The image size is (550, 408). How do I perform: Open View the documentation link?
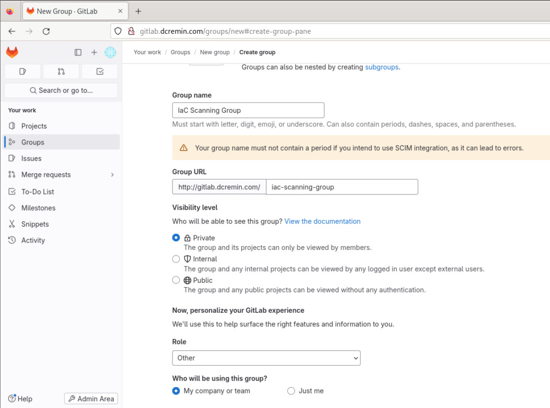click(322, 221)
